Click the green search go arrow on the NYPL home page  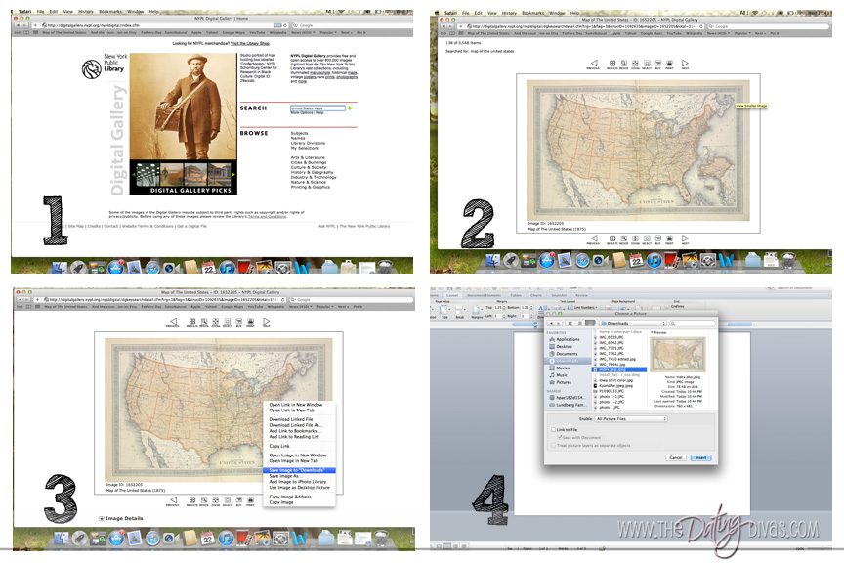point(351,108)
